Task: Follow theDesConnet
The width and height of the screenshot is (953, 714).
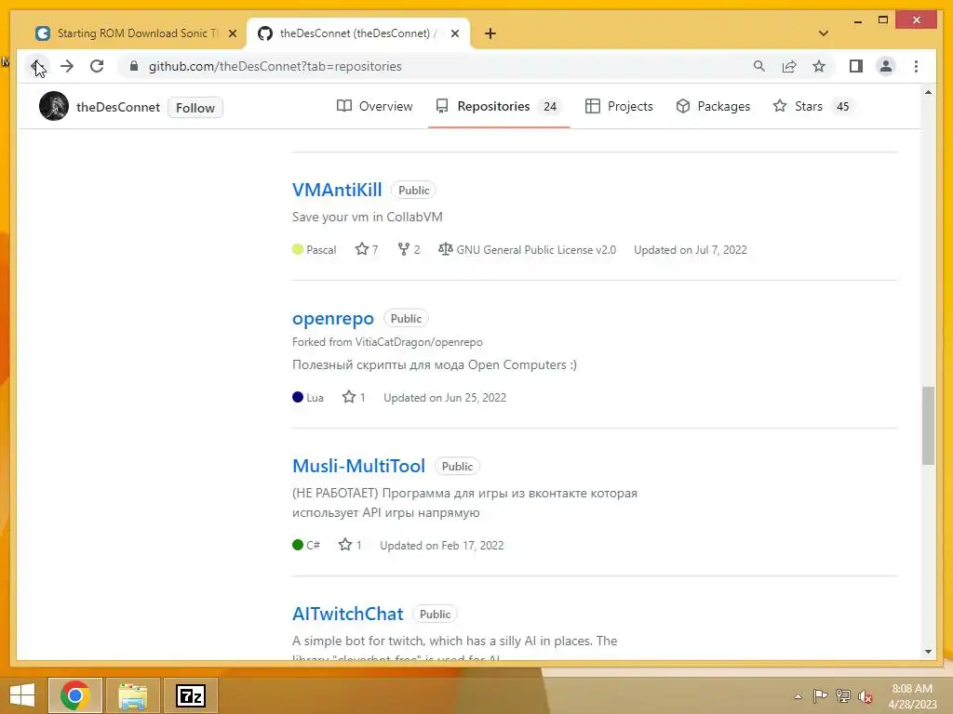Action: click(195, 108)
